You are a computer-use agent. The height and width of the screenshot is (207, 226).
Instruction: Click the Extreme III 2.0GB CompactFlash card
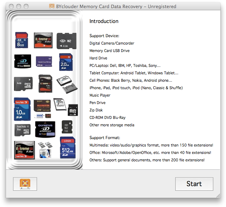24,150
